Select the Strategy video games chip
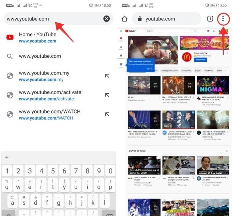Viewport: 233px width, 217px height. 169,71
